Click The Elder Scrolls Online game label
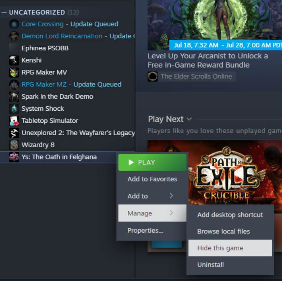Image resolution: width=282 pixels, height=281 pixels. [x=197, y=76]
